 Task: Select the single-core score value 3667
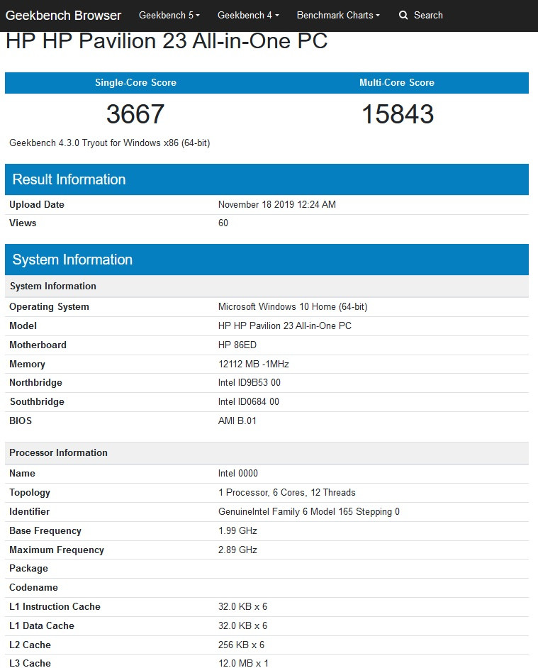135,114
